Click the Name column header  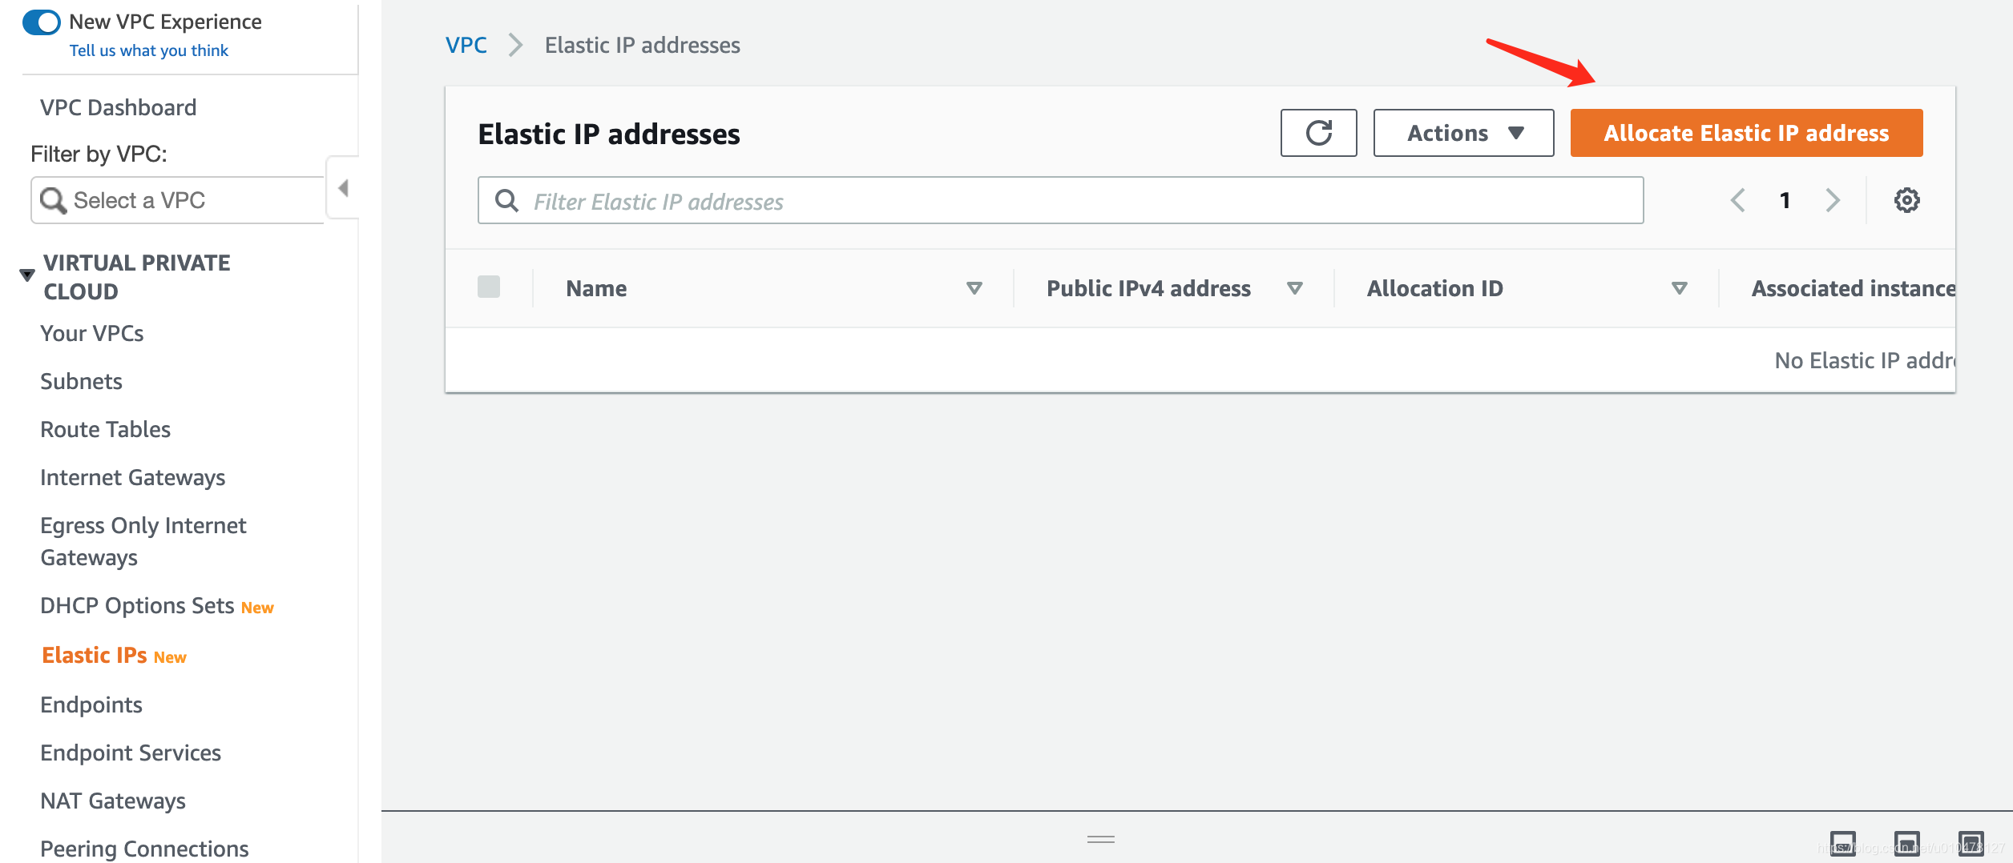coord(596,288)
